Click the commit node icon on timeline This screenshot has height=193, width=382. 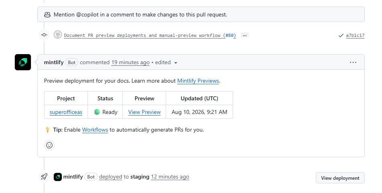pyautogui.click(x=44, y=35)
